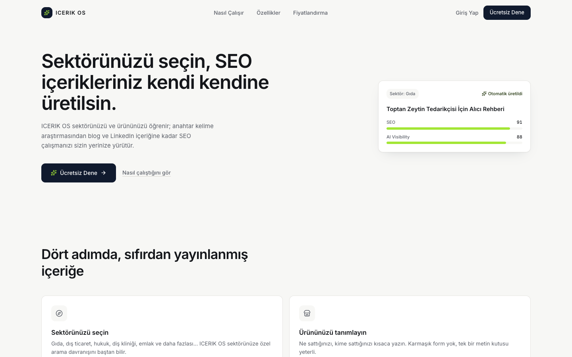Select the Toptan Zeytin Tedarikçisi title
Image resolution: width=572 pixels, height=357 pixels.
445,109
